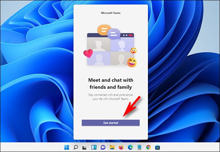Open Microsoft Store from the taskbar
This screenshot has width=220, height=152.
(x=157, y=147)
